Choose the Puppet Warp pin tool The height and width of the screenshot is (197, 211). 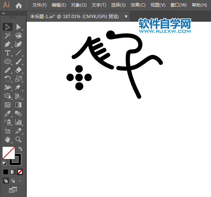click(x=18, y=87)
